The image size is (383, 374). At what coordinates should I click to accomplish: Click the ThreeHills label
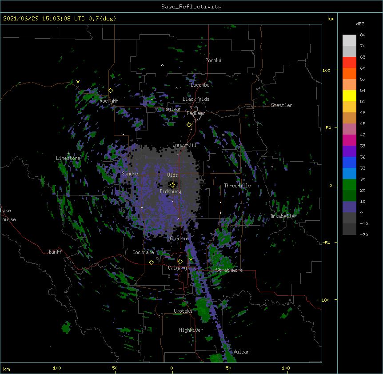237,186
